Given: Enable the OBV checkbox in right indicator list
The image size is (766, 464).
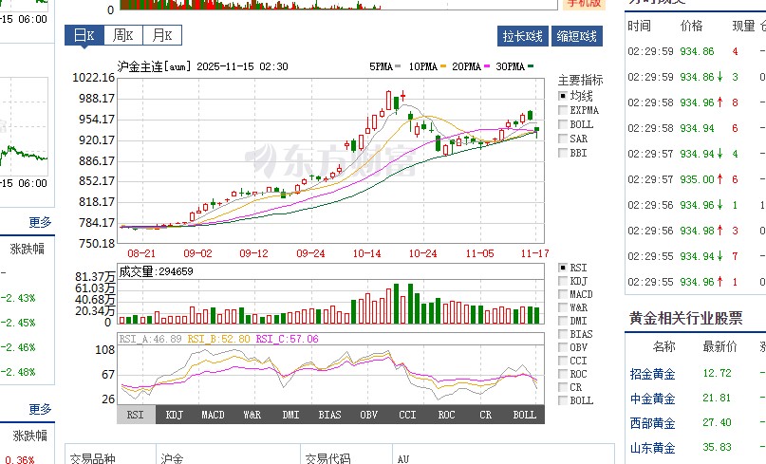Looking at the screenshot, I should [x=564, y=347].
